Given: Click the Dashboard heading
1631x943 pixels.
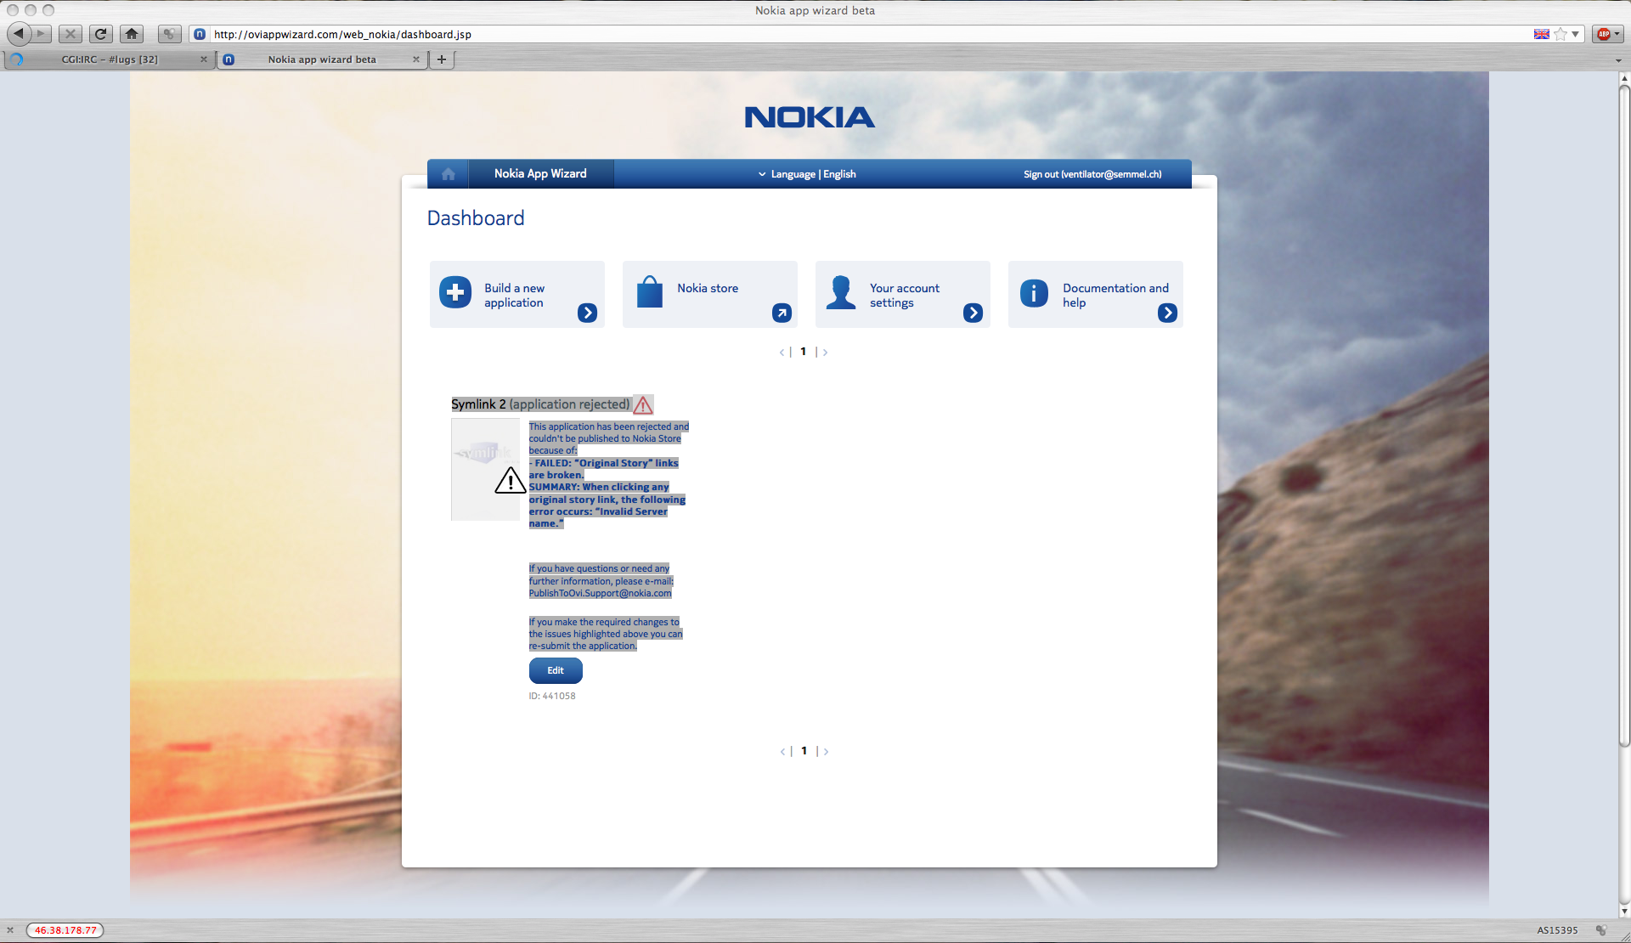Looking at the screenshot, I should point(476,218).
